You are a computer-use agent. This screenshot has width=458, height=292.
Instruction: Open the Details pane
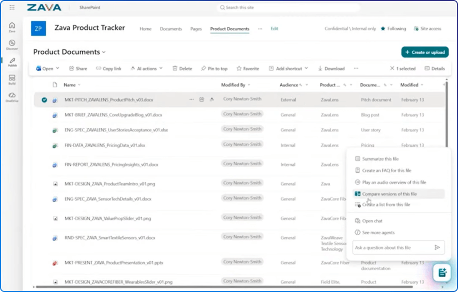[x=435, y=68]
